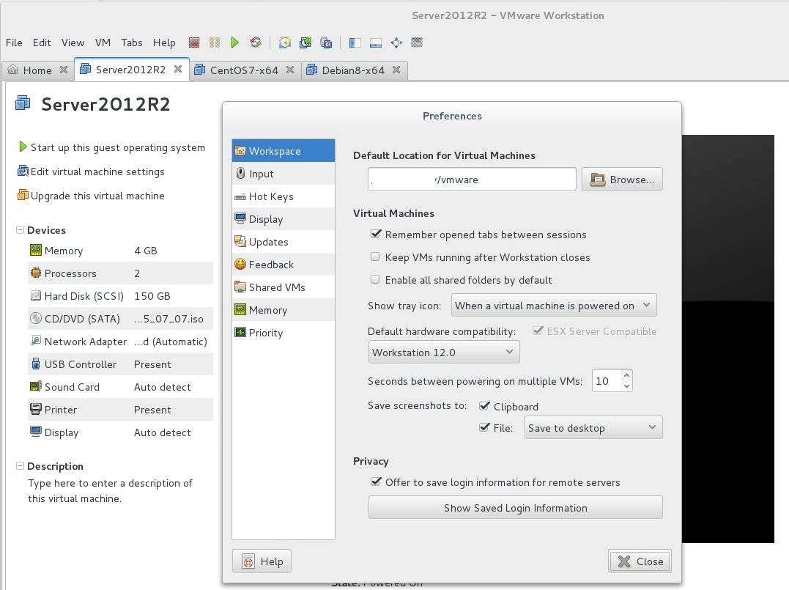Toggle the thumbnail bar toolbar icon

click(x=375, y=43)
